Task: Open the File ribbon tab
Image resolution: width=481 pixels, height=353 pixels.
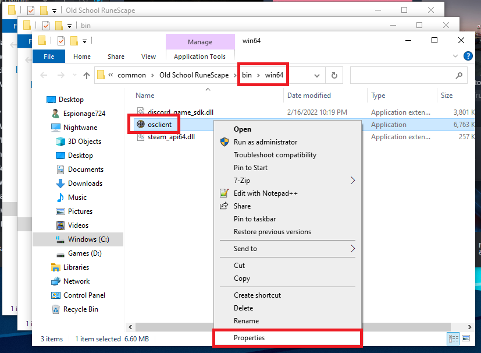Action: [49, 57]
